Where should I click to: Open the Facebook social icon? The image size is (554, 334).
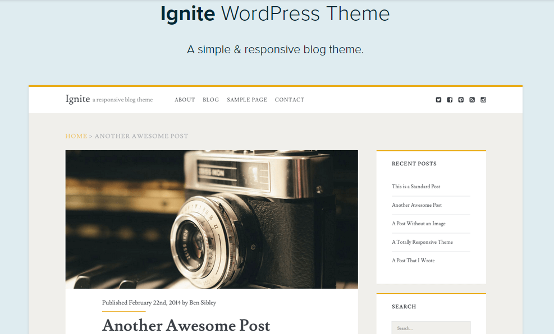[450, 100]
